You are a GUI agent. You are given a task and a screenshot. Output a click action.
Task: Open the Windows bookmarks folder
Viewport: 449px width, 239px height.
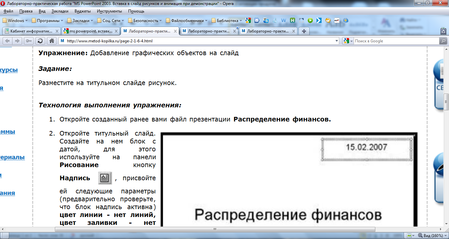pyautogui.click(x=15, y=20)
